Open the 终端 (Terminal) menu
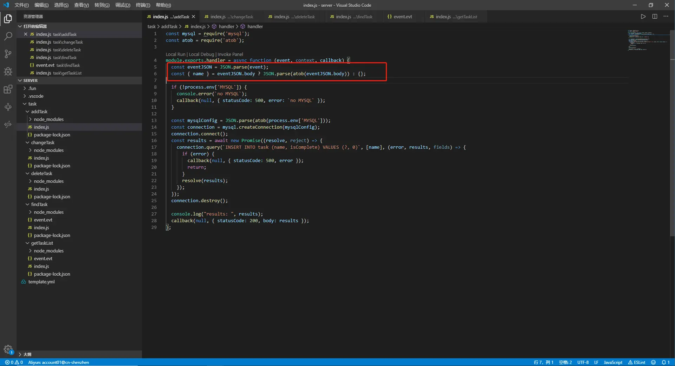The width and height of the screenshot is (675, 366). [x=143, y=5]
